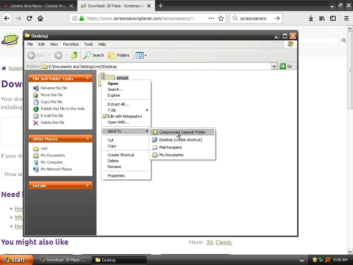The height and width of the screenshot is (265, 353).
Task: Open My Computer in Other Places
Action: click(x=52, y=162)
